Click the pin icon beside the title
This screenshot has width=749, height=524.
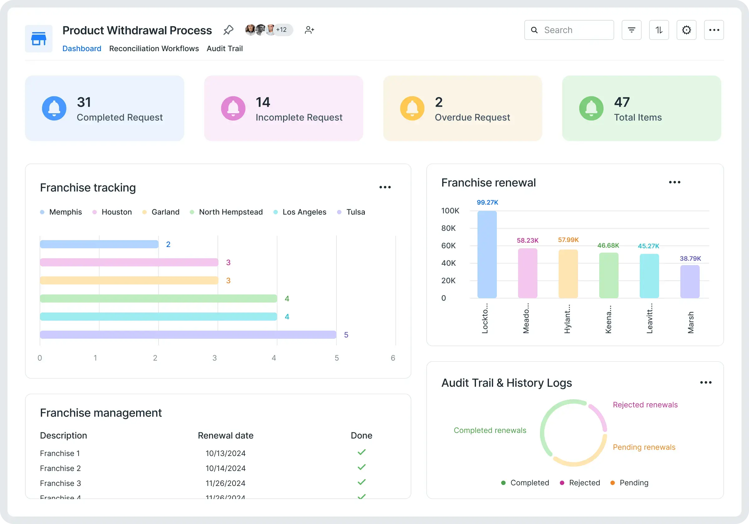(x=228, y=30)
